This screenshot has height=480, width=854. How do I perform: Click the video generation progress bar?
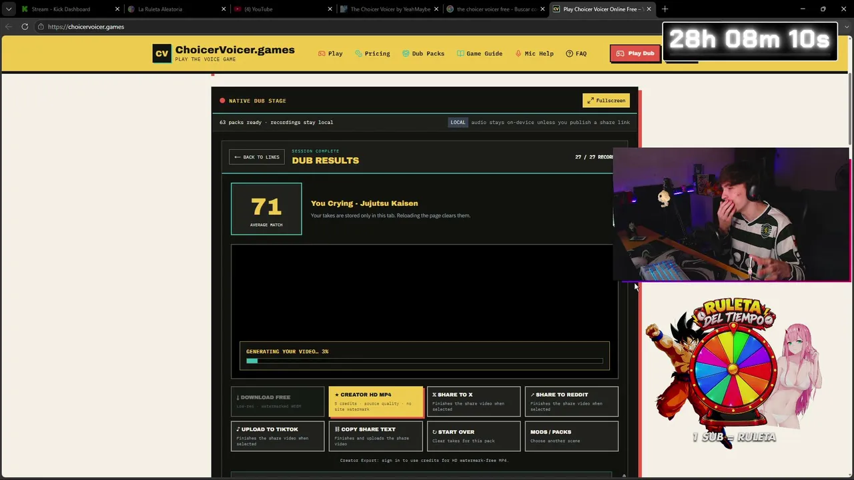424,361
